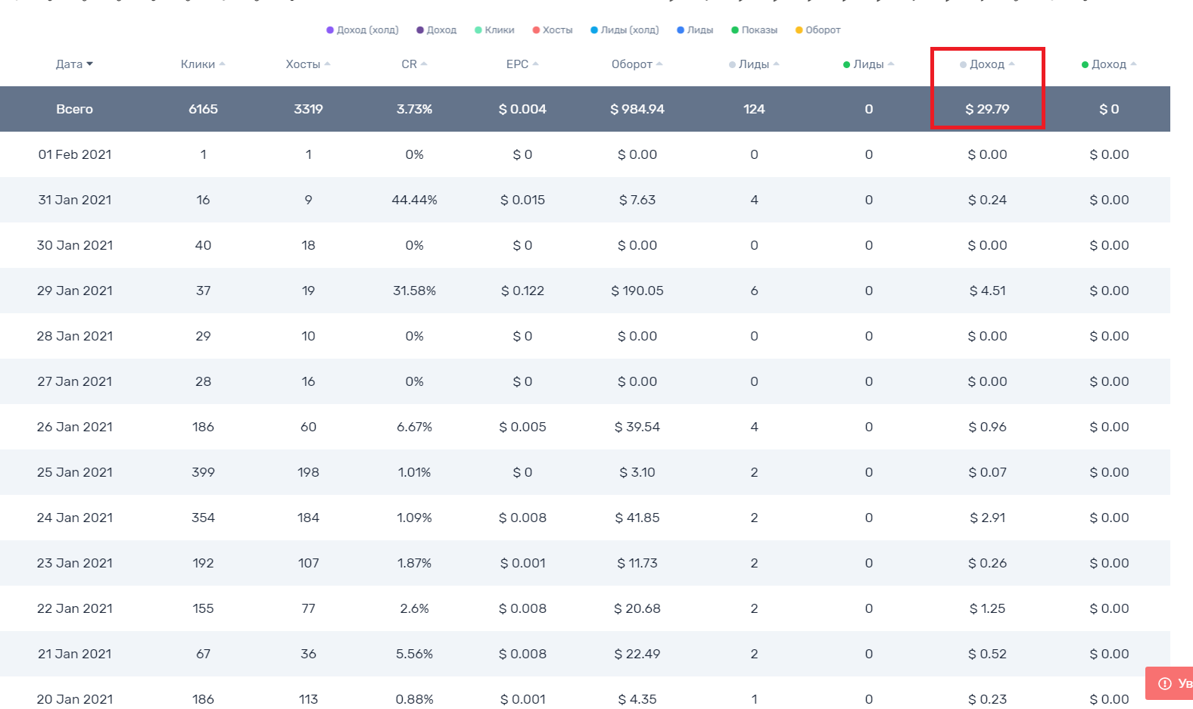Open the Дата column dropdown arrow

[89, 64]
